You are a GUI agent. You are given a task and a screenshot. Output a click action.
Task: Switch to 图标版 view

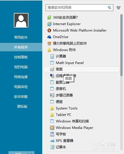(22, 106)
